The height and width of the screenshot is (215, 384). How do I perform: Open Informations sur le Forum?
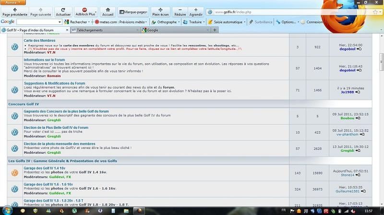click(44, 59)
